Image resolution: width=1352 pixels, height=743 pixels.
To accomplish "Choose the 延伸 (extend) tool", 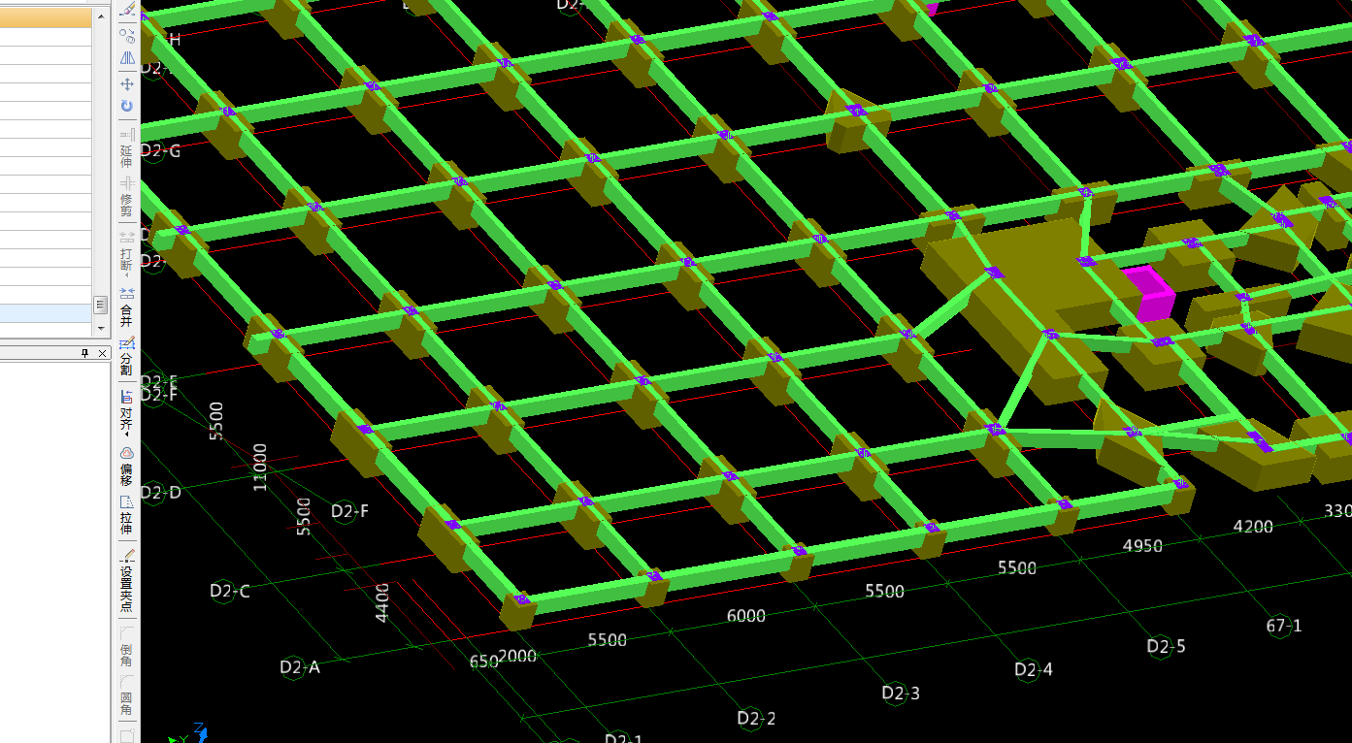I will [127, 147].
